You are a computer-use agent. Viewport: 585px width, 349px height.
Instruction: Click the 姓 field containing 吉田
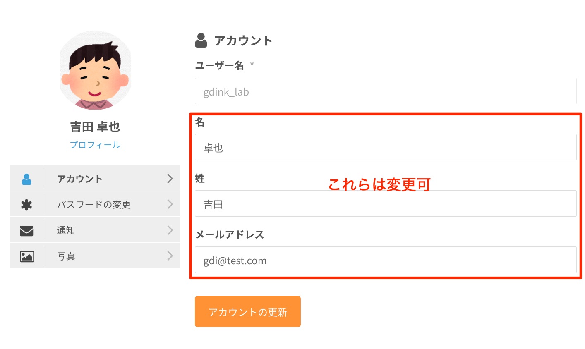[385, 204]
